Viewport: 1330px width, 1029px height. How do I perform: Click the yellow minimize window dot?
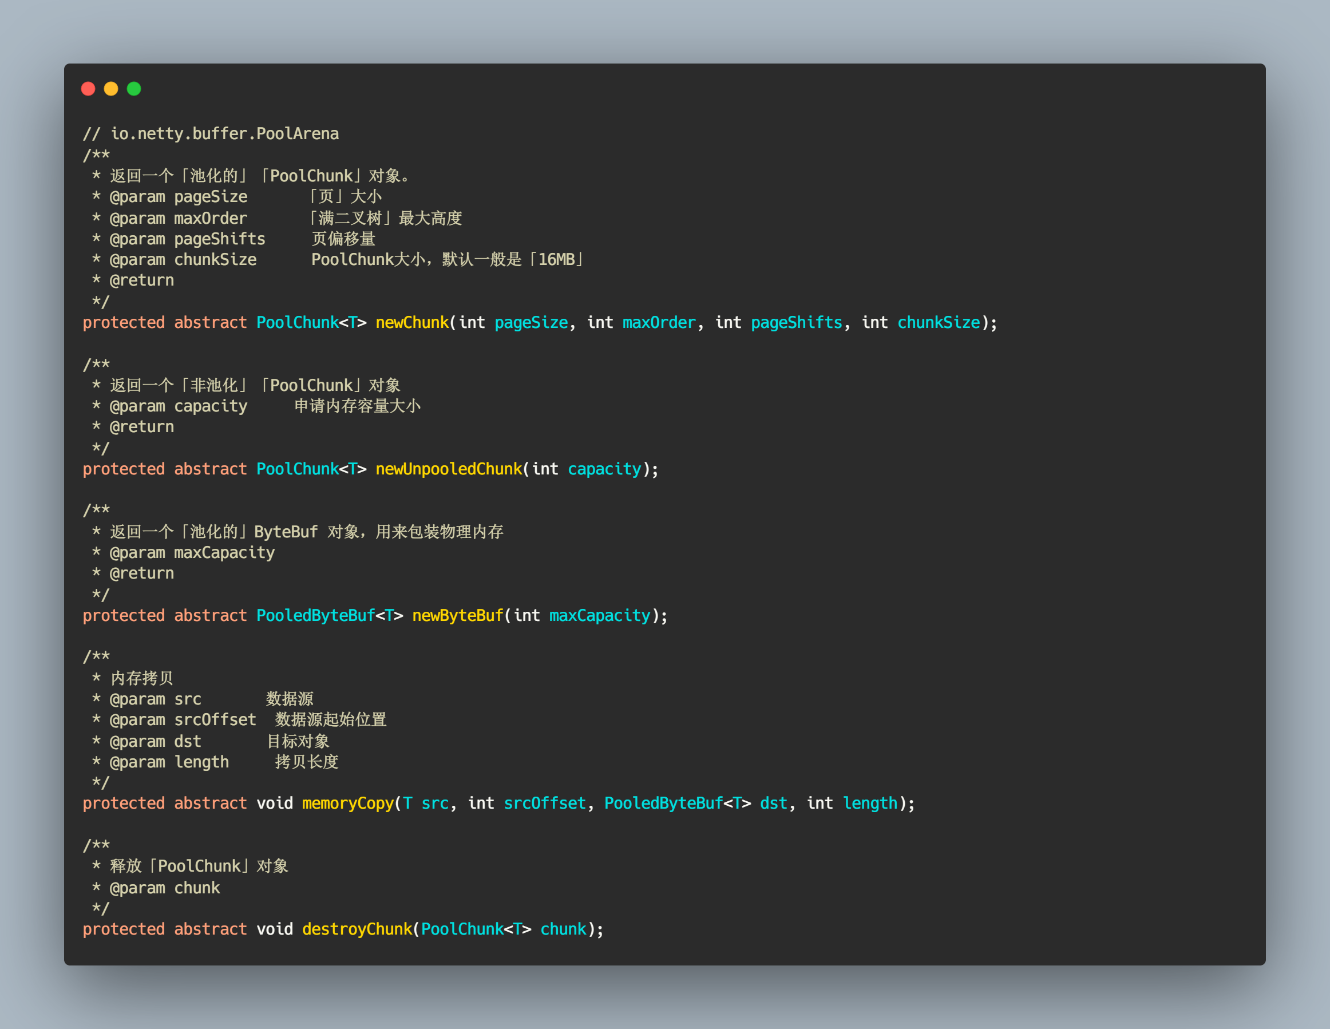tap(111, 89)
